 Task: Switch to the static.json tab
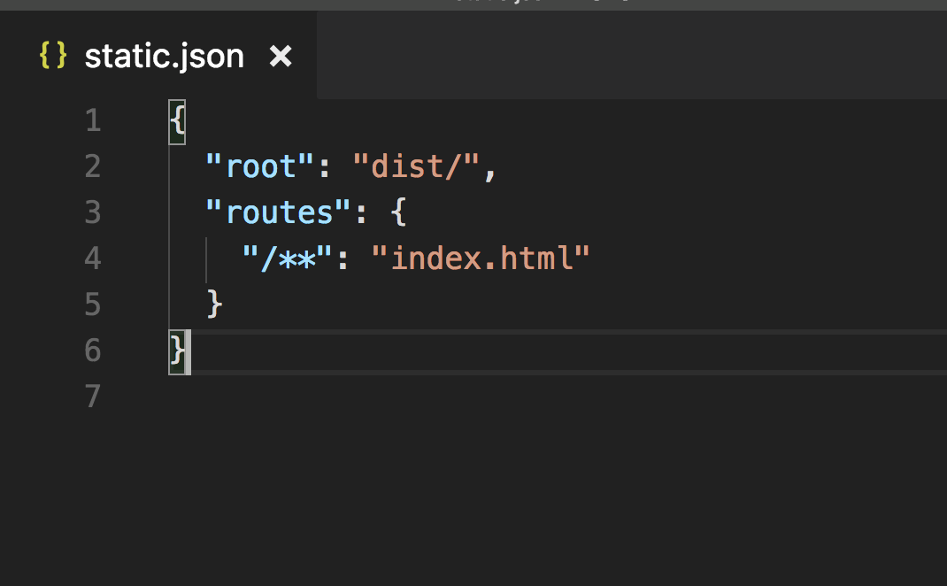click(164, 55)
